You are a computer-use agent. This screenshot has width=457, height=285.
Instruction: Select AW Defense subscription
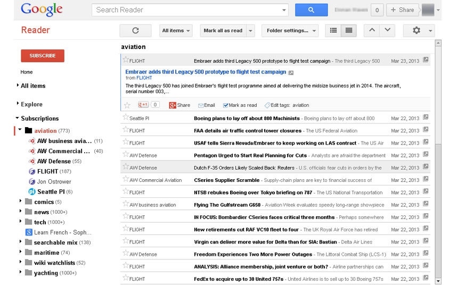[54, 161]
